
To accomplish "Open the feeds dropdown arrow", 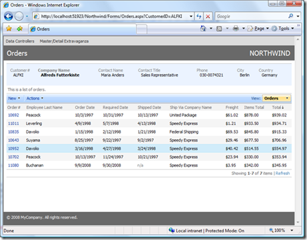I will pyautogui.click(x=227, y=29).
